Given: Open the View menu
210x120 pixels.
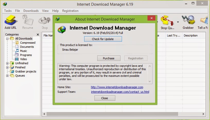Looking at the screenshot, I should (x=45, y=11).
